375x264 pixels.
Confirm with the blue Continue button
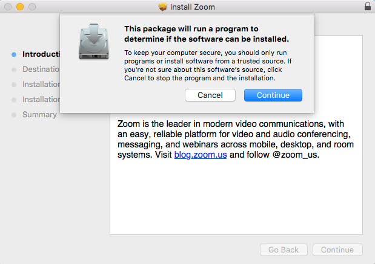(x=273, y=95)
